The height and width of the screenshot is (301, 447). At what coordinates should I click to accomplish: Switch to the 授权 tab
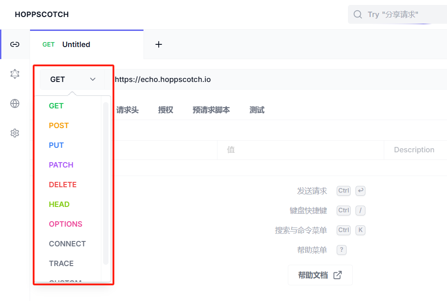(165, 110)
